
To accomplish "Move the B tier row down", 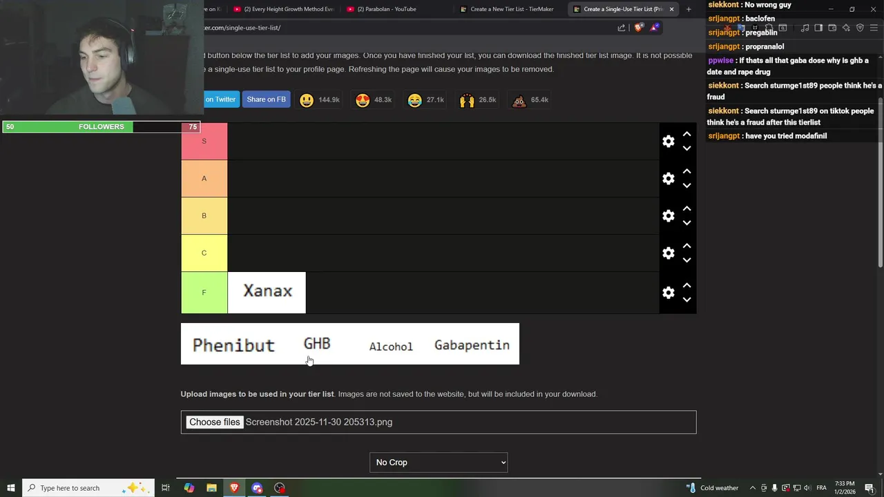I will pyautogui.click(x=686, y=223).
